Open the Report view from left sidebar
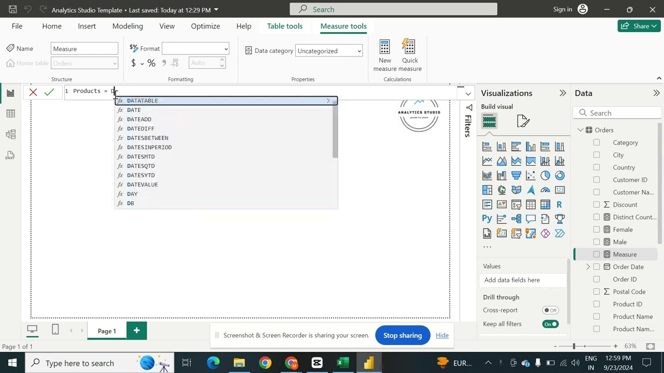Image resolution: width=664 pixels, height=373 pixels. [10, 93]
